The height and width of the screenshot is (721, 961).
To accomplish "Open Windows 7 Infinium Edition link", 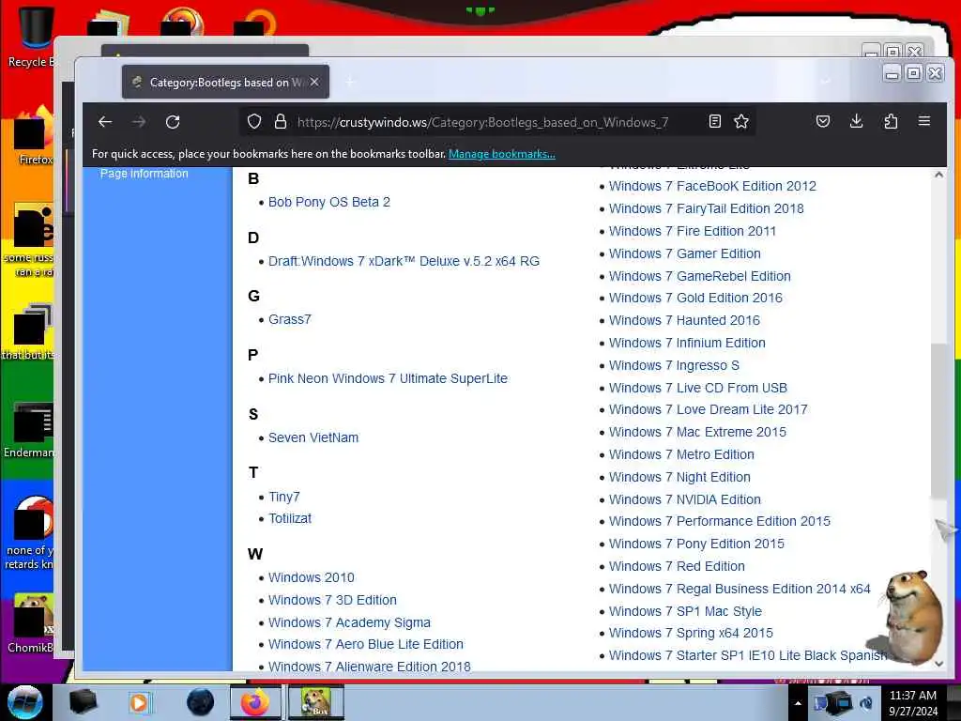I will [x=687, y=344].
